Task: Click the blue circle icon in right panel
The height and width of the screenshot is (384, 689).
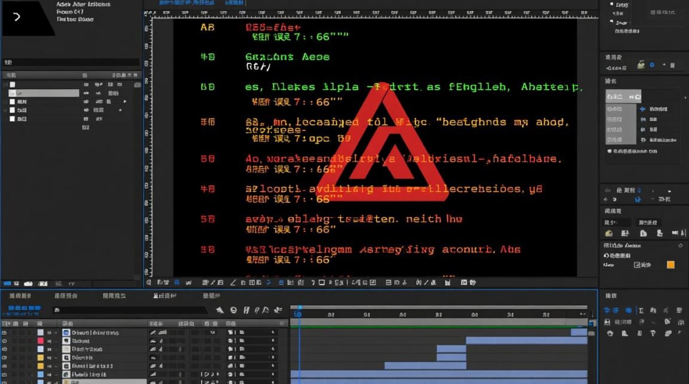Action: (x=652, y=65)
